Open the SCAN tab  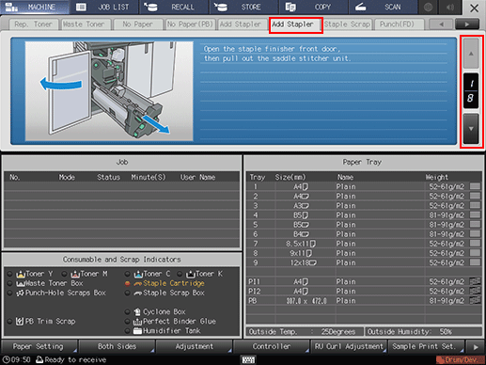click(383, 7)
